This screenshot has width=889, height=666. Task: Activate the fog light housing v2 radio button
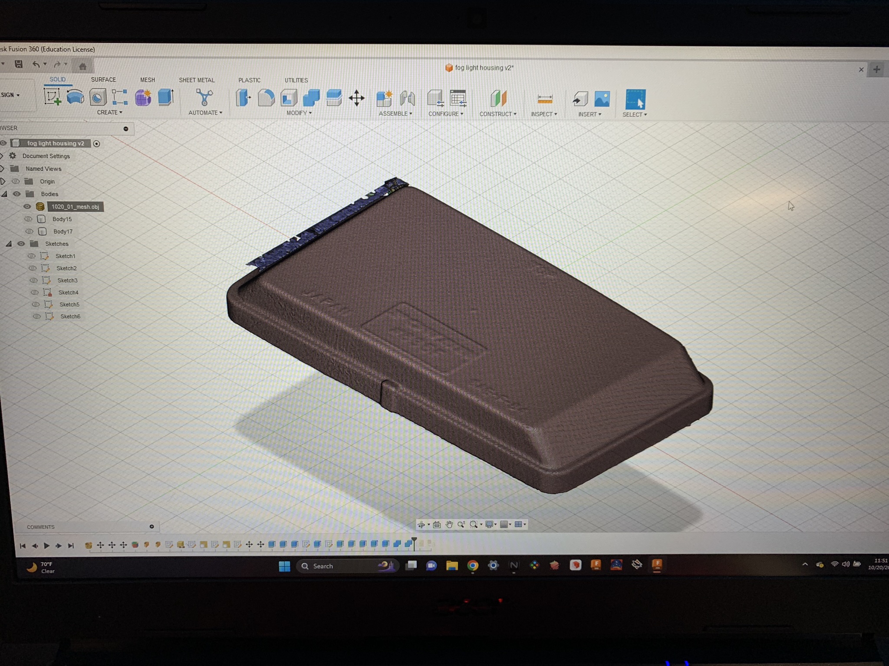pos(96,144)
